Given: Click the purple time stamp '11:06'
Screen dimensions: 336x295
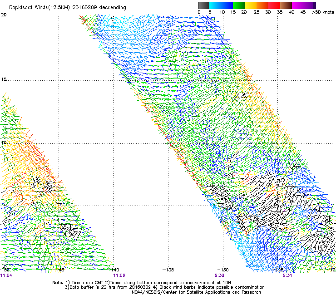Looking at the screenshot, I should point(119,275).
